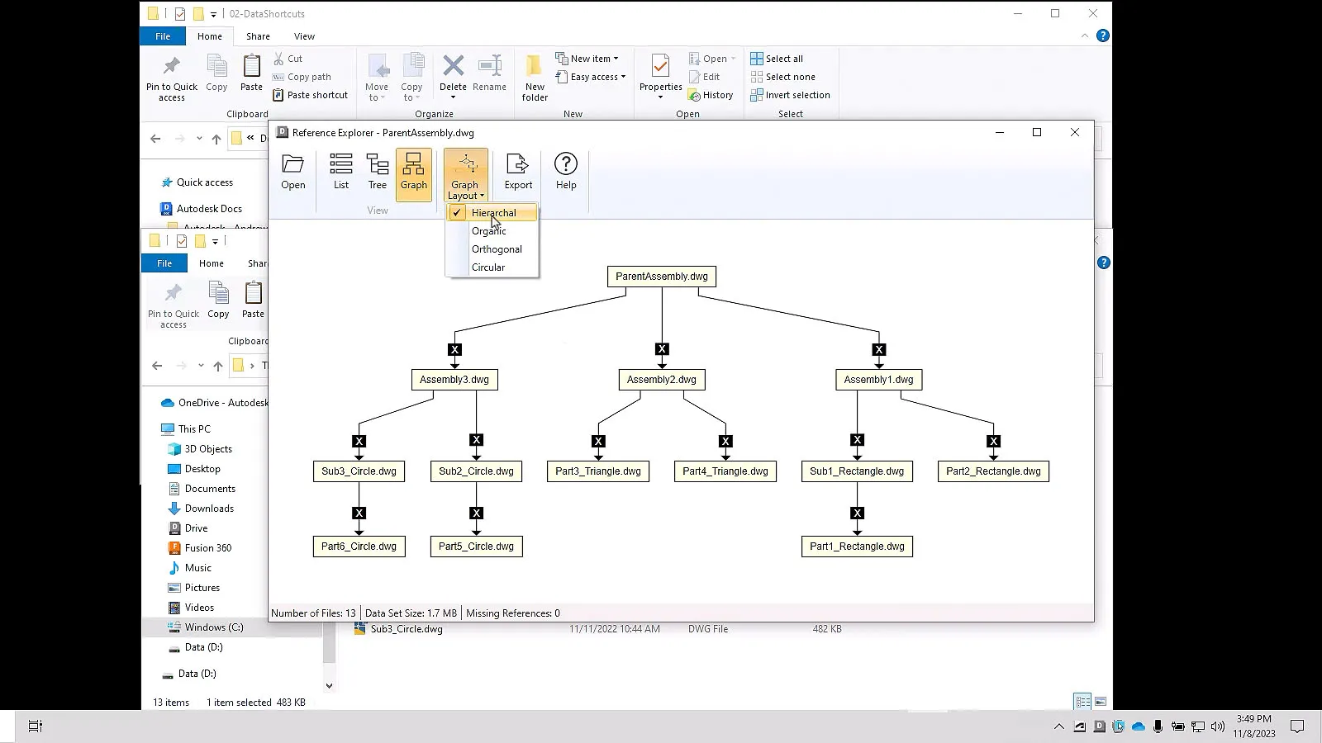Switch to the Share tab
The height and width of the screenshot is (743, 1322).
pyautogui.click(x=257, y=36)
